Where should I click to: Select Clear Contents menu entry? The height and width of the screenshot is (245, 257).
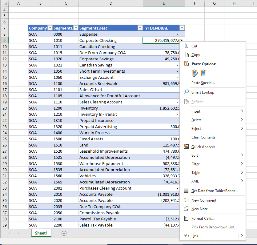[203, 137]
